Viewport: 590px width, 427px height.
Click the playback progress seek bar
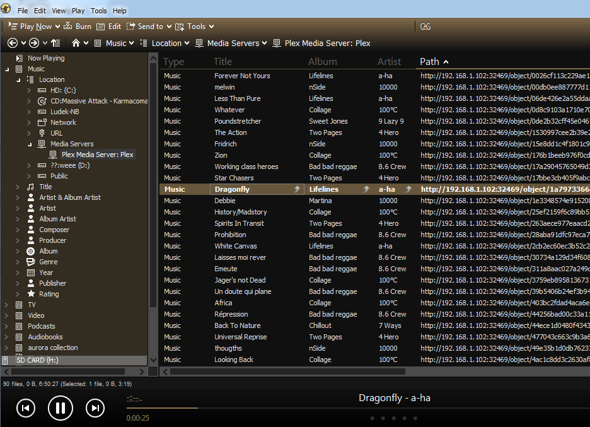click(x=252, y=408)
